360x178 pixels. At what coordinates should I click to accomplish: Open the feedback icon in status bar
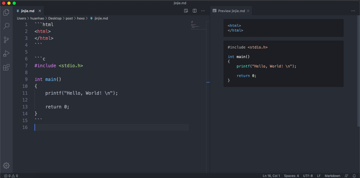pyautogui.click(x=347, y=176)
